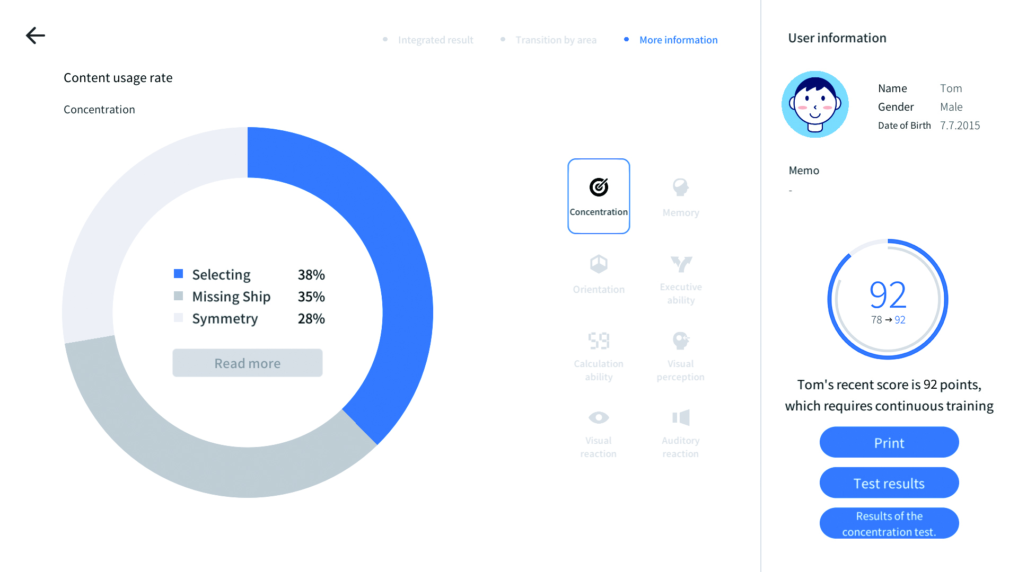Click the blue Selecting legend swatch
The image size is (1018, 572).
coord(179,274)
